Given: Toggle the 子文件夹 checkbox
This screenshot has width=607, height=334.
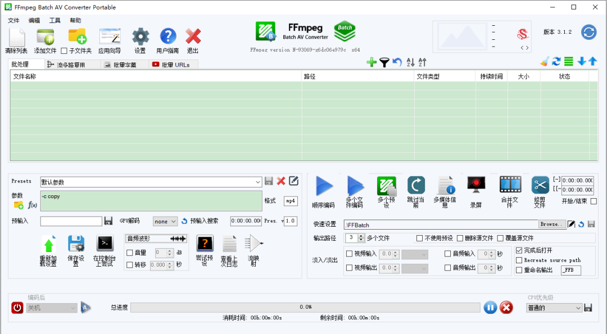Looking at the screenshot, I should click(x=64, y=51).
